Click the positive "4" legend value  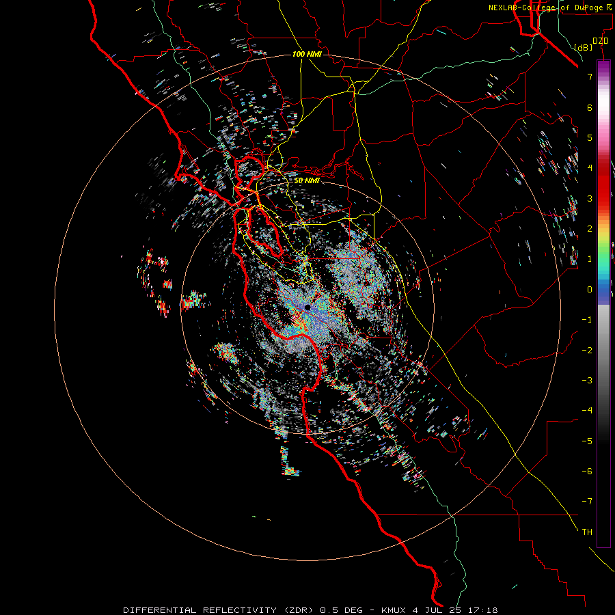point(590,167)
